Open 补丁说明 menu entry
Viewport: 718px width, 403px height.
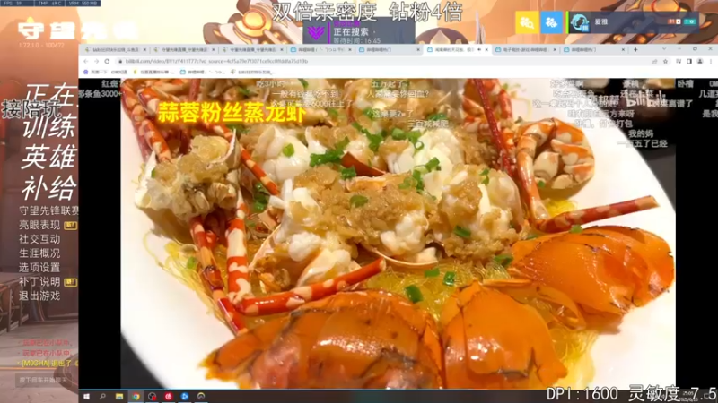point(39,281)
